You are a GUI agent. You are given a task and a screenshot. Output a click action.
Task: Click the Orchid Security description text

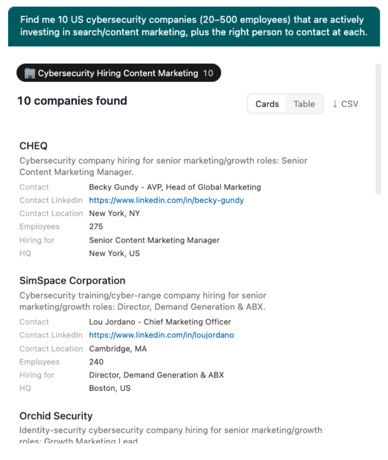coord(171,435)
